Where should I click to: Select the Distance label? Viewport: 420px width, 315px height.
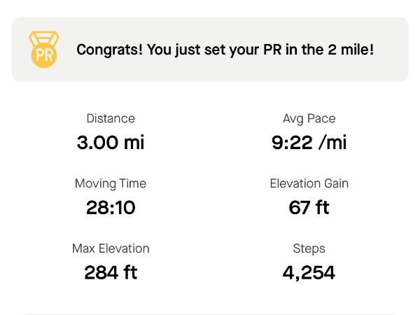click(111, 118)
